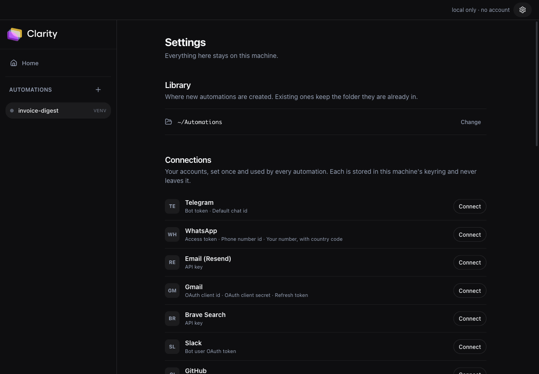Screen dimensions: 539x374
Task: Click the Library section heading
Action: tap(178, 85)
